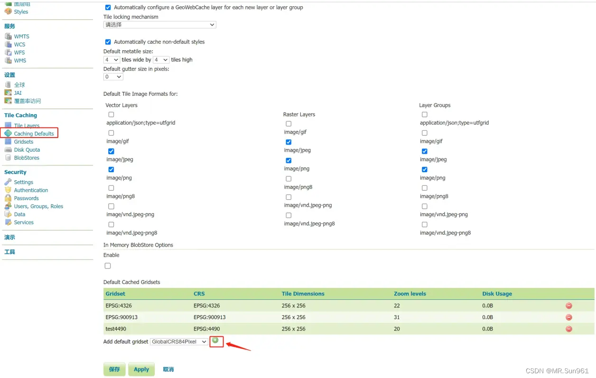Open the Authentication menu item
This screenshot has height=378, width=596.
coord(31,190)
